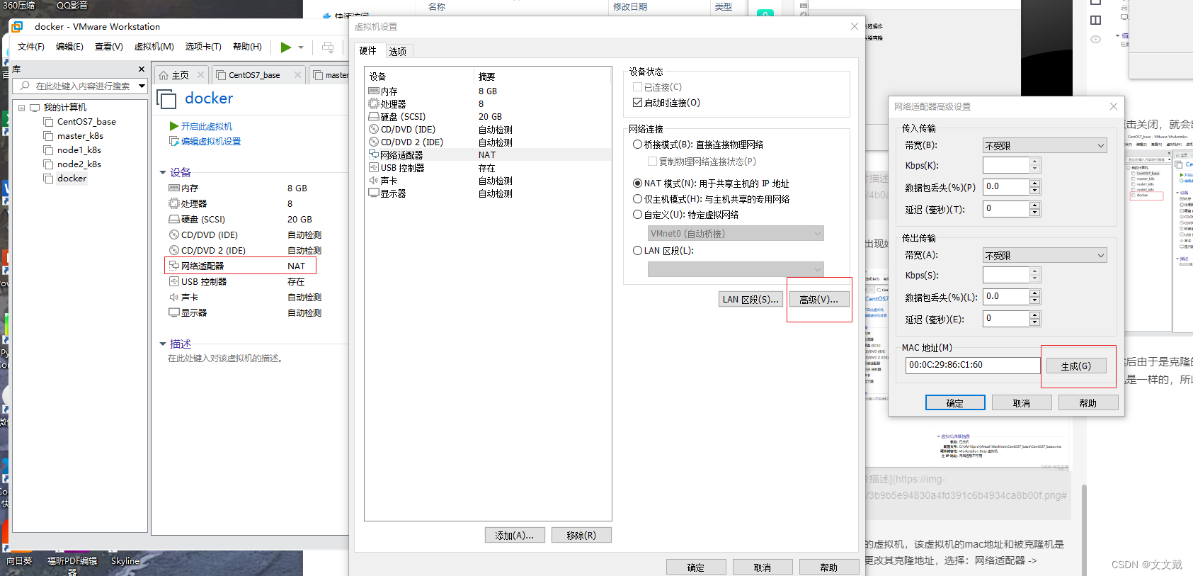Increase incoming packet loss (数据包丢失) stepper up
1193x576 pixels.
point(1035,183)
